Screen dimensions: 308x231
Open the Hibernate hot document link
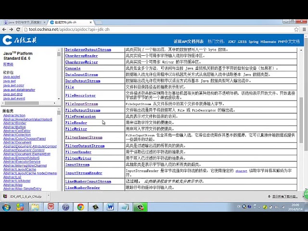click(x=268, y=42)
